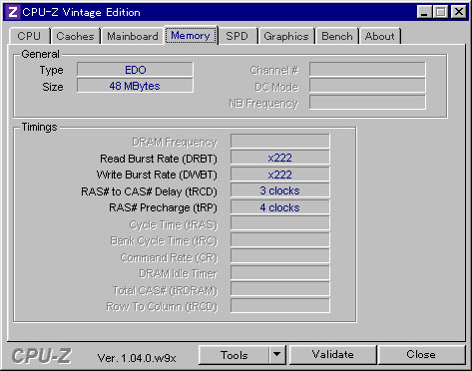The height and width of the screenshot is (371, 472).
Task: Click the Read Burst Rate (DRBT) label
Action: coord(159,159)
